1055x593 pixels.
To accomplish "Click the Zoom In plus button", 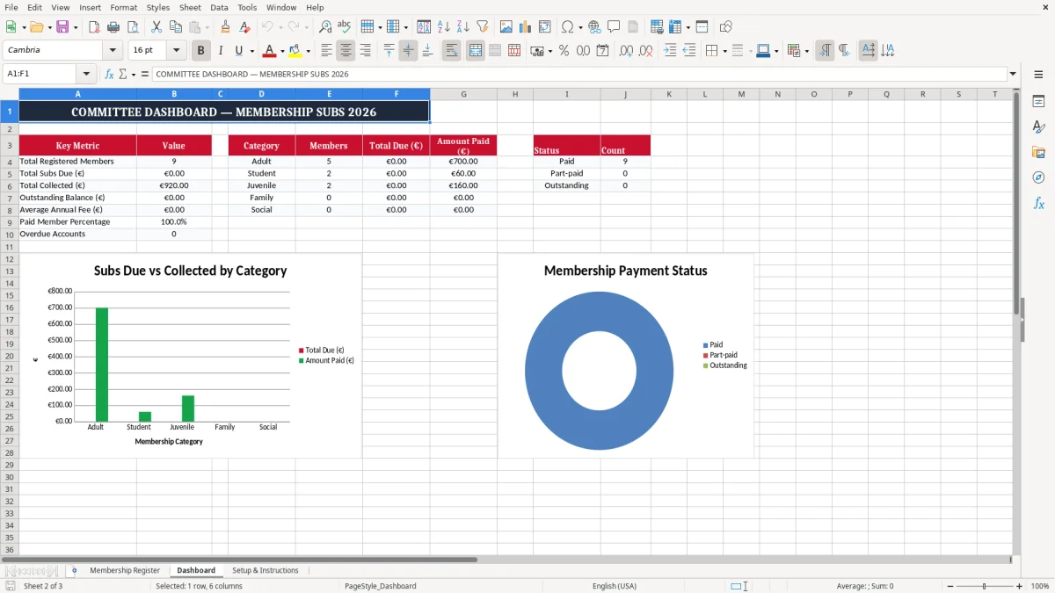I will coord(1020,586).
